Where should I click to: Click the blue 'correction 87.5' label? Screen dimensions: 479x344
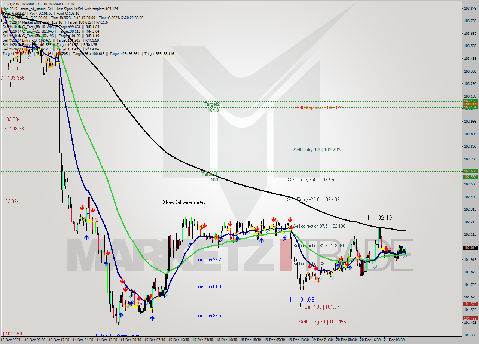click(x=208, y=316)
